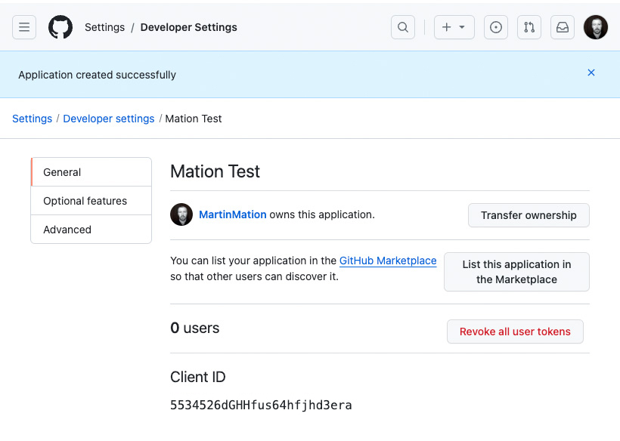620x441 pixels.
Task: Click the Client ID value 5534526dGHHfus64hfjhd3era
Action: [261, 405]
